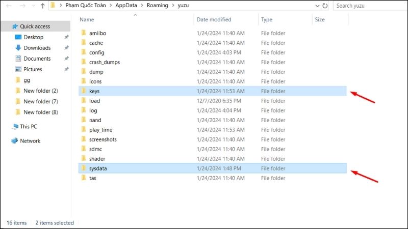Open the Downloads shortcut icon in sidebar
The width and height of the screenshot is (408, 229).
18,48
